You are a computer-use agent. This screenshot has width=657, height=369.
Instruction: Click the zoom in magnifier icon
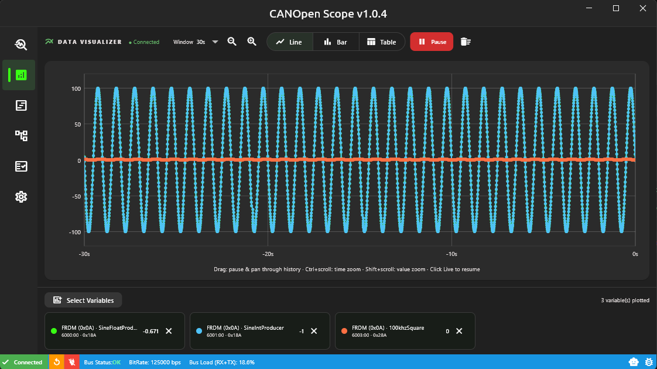[252, 42]
